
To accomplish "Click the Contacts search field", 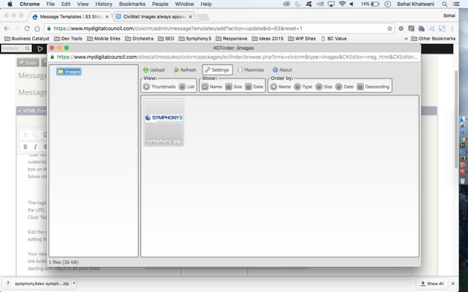I will tap(16, 48).
